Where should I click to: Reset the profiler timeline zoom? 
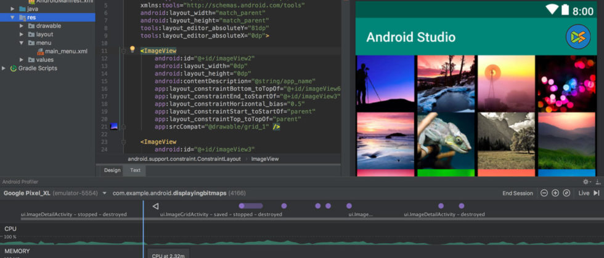click(566, 193)
